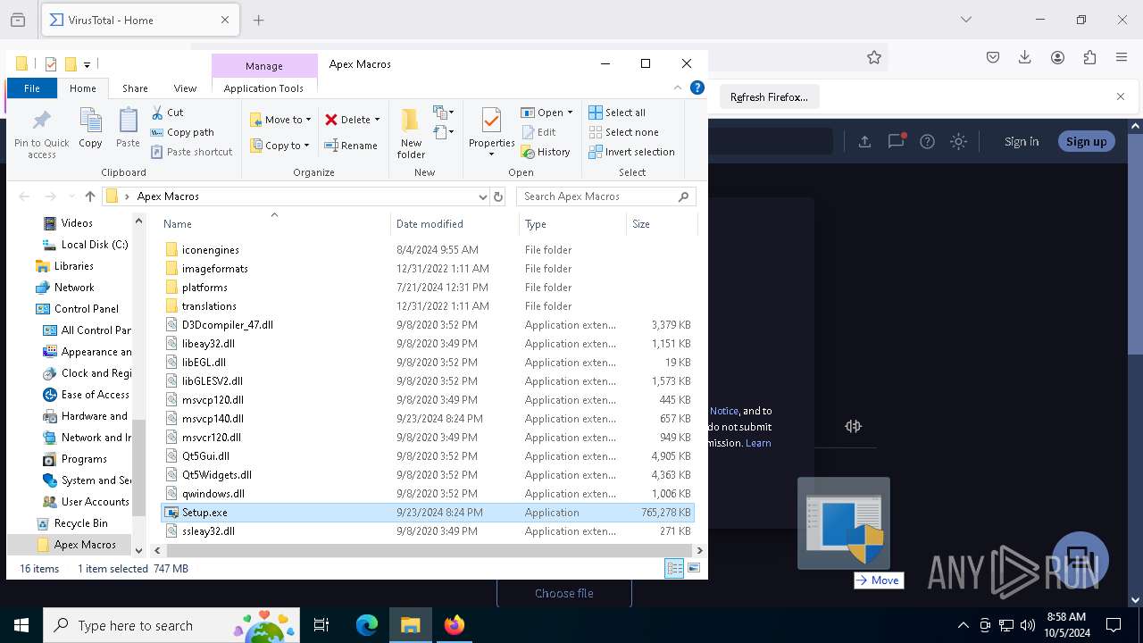
Task: Open Copy to dropdown
Action: [x=280, y=146]
